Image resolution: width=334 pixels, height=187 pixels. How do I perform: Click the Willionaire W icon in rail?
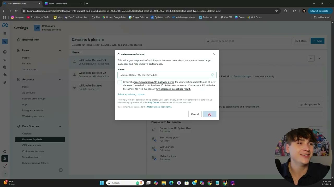pyautogui.click(x=5, y=41)
